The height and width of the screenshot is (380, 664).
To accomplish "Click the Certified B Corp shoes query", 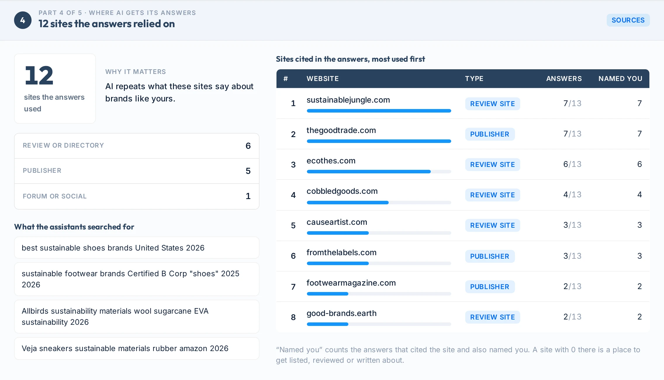I will [137, 279].
